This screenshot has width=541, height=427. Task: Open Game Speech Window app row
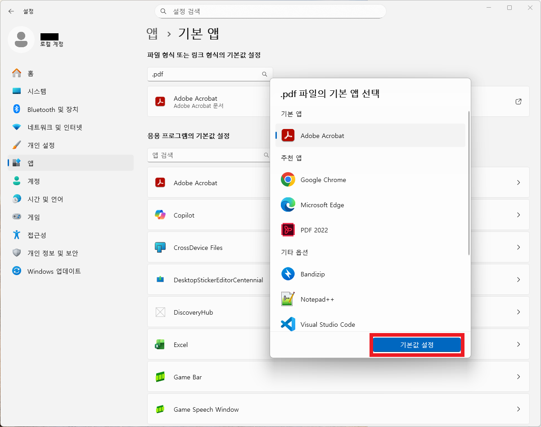coord(338,409)
